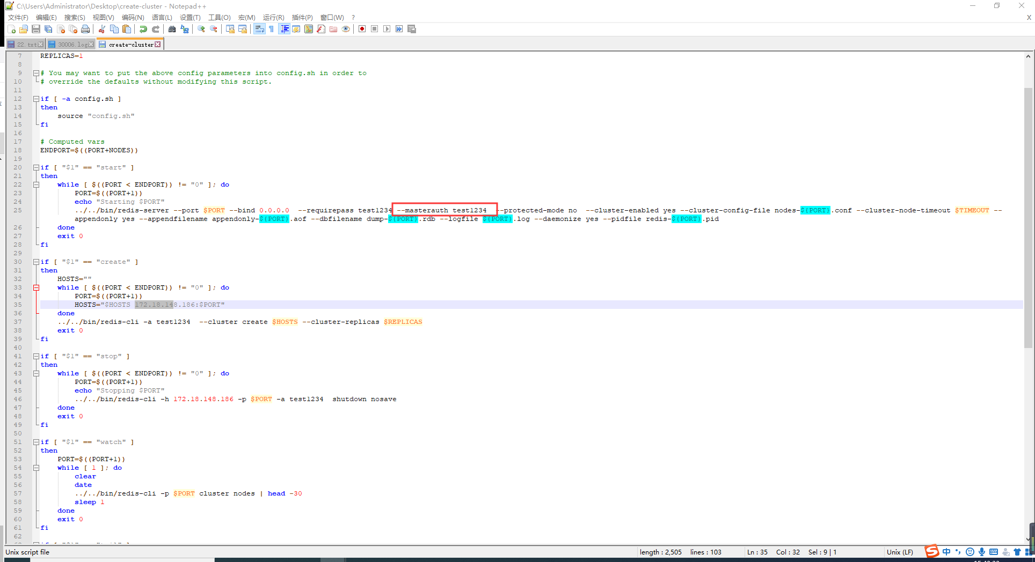Open the 编辑(E) menu
The height and width of the screenshot is (562, 1035).
pyautogui.click(x=46, y=18)
